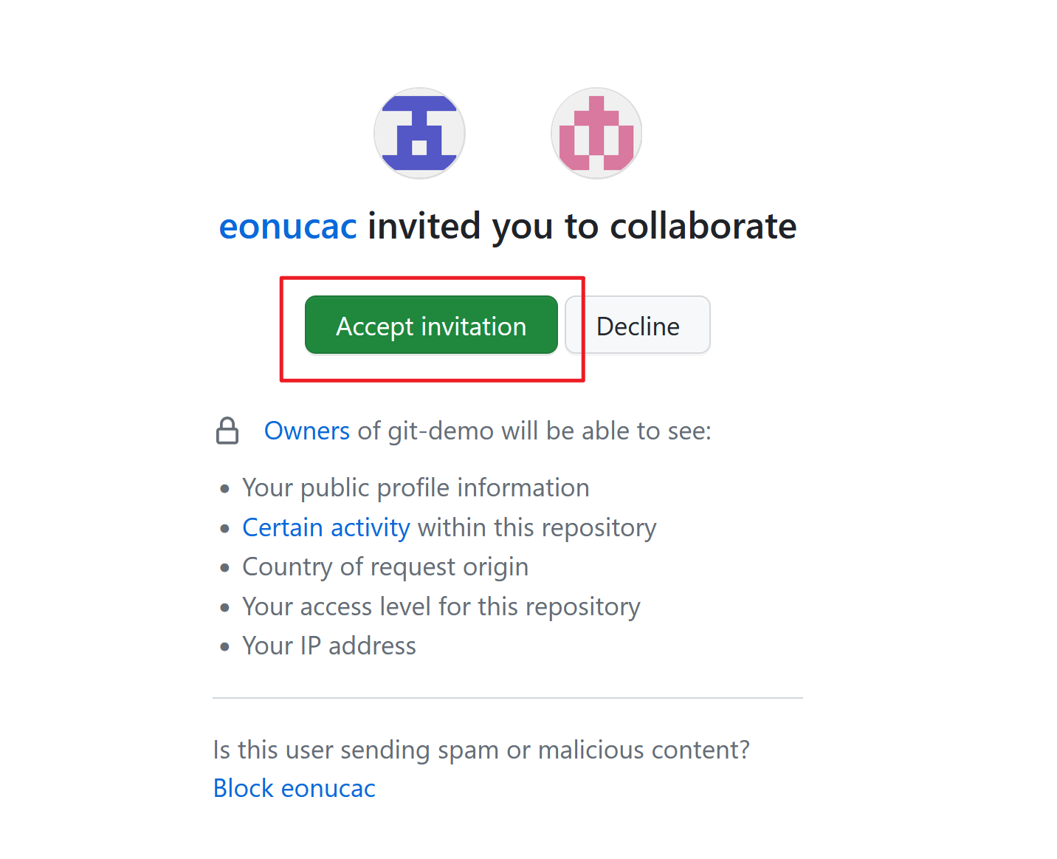Follow the Certain activity link
Screen dimensions: 1057x859
click(x=326, y=527)
